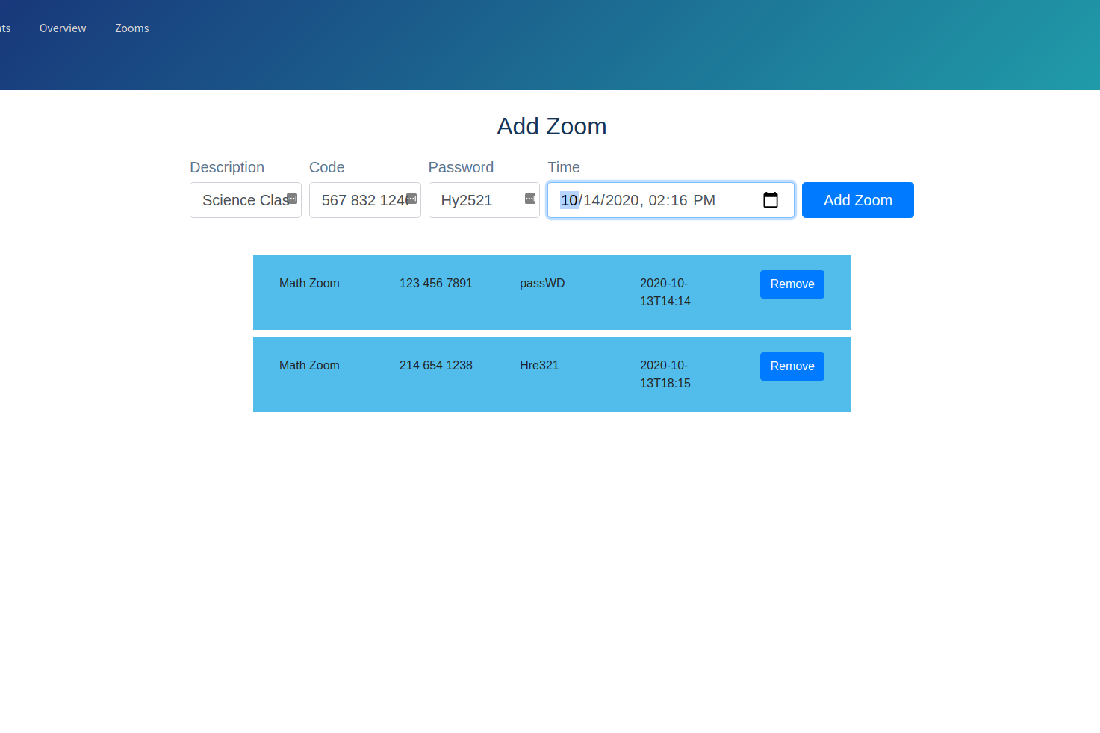This screenshot has height=733, width=1100.
Task: Click the autofill icon in Code field
Action: tap(411, 199)
